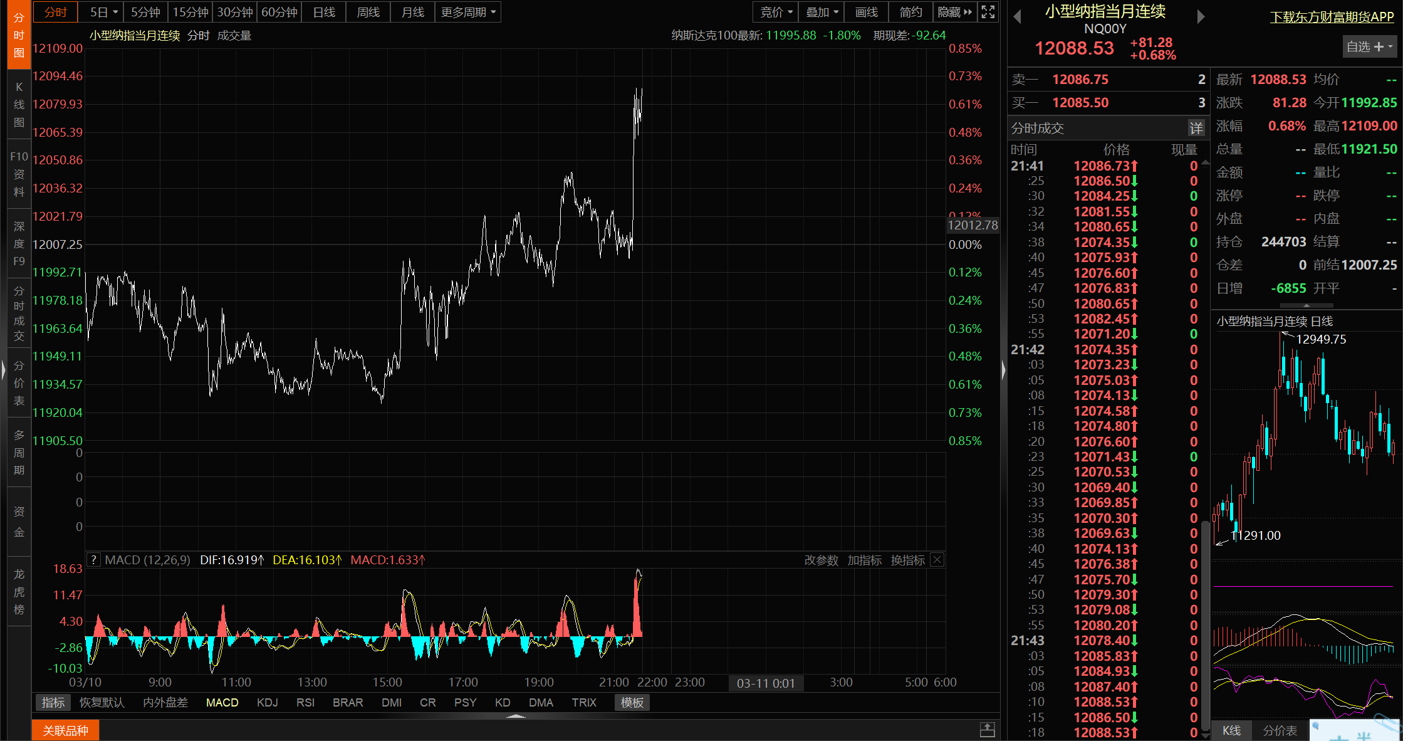Viewport: 1403px width, 741px height.
Task: Click 下载东方财富期货APP link
Action: [x=1332, y=17]
